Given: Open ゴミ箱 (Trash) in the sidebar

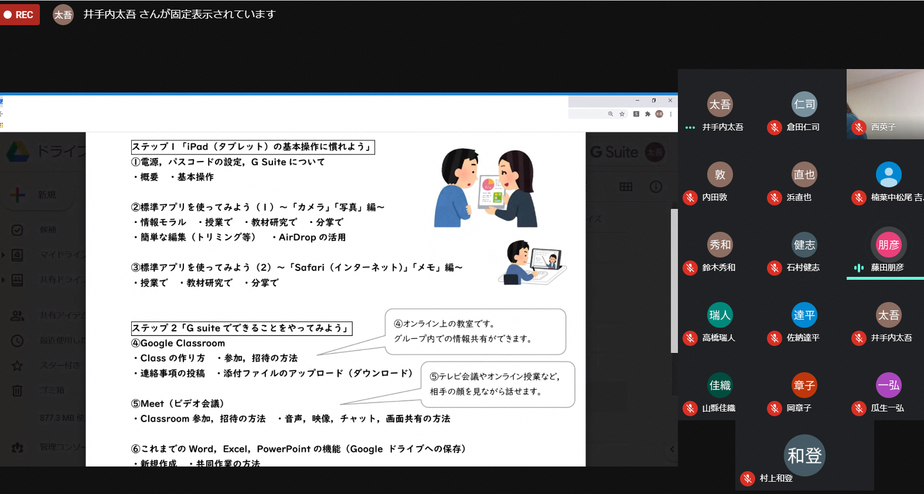Looking at the screenshot, I should point(39,390).
